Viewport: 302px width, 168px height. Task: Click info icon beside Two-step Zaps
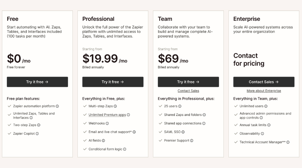(x=39, y=125)
